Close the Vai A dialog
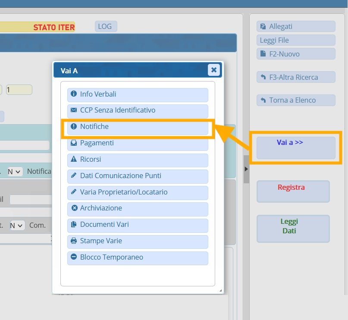The height and width of the screenshot is (320, 348). [213, 70]
